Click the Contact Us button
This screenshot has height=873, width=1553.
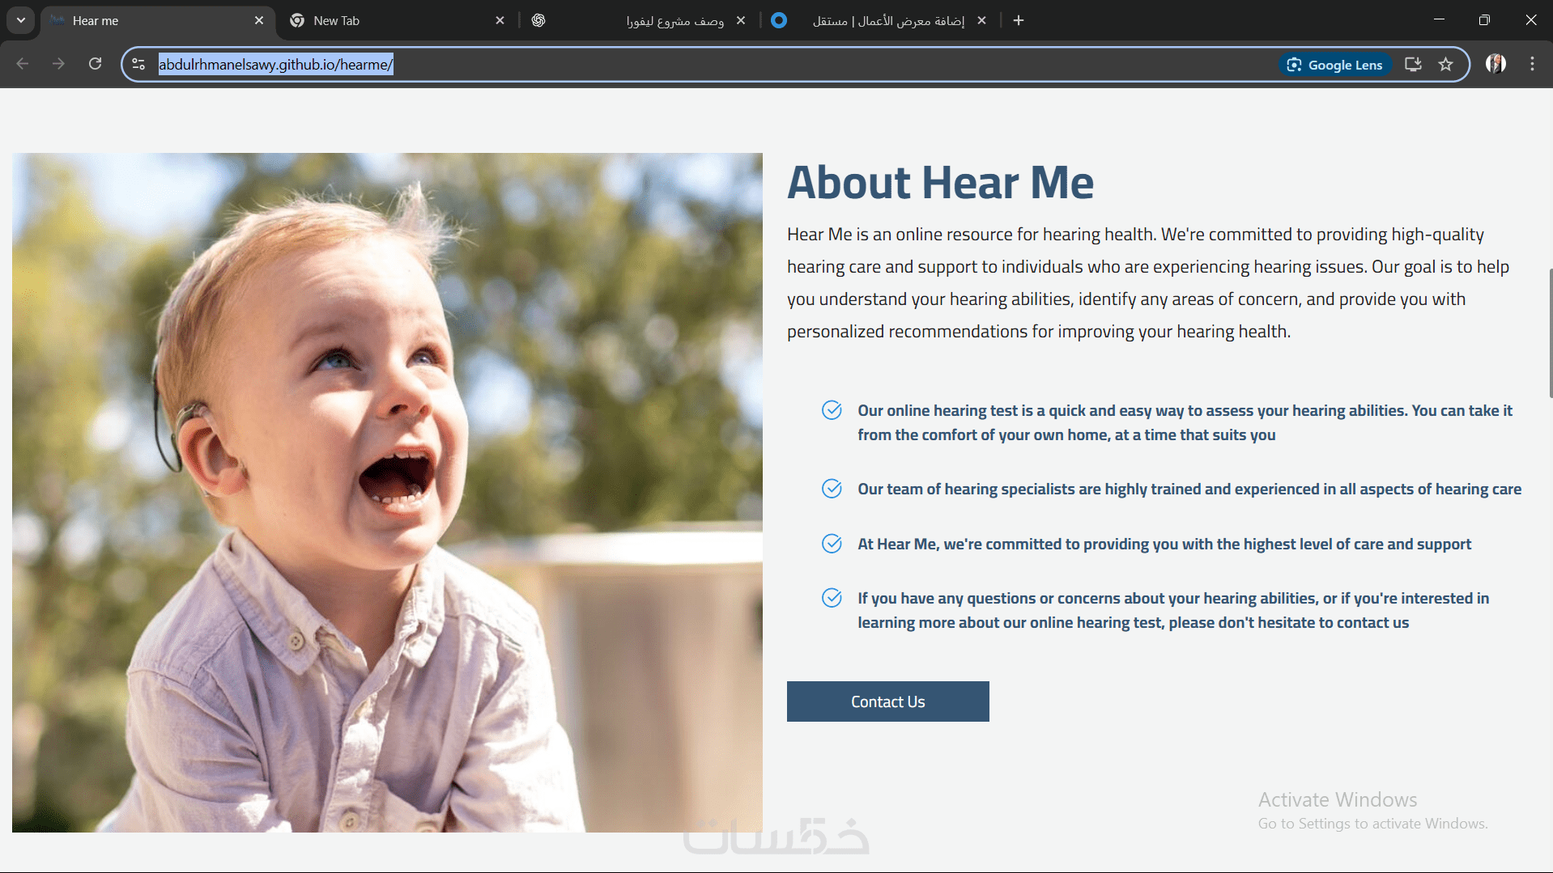(888, 701)
